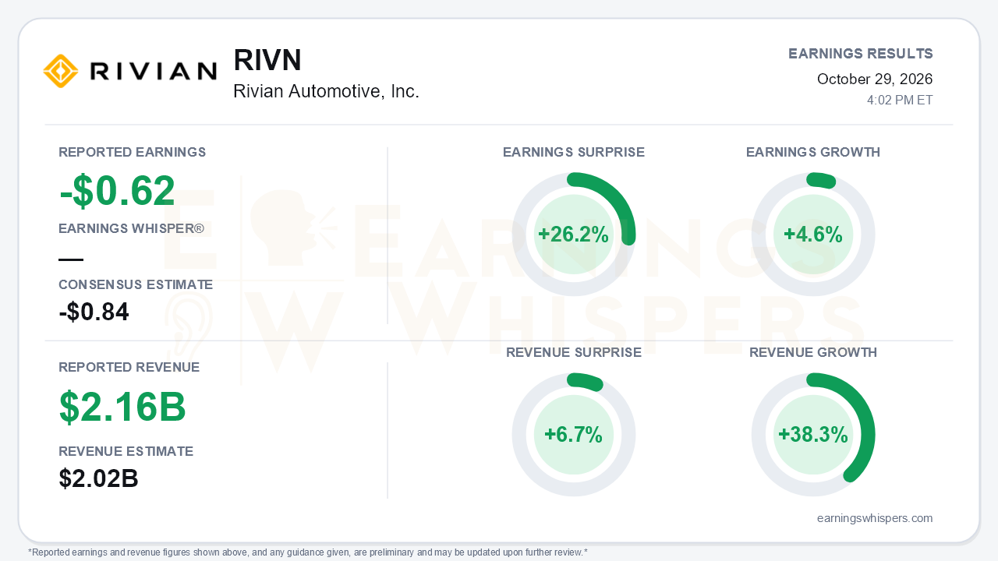Click the +26.2% earnings surprise gauge
This screenshot has height=561, width=998.
tap(574, 235)
